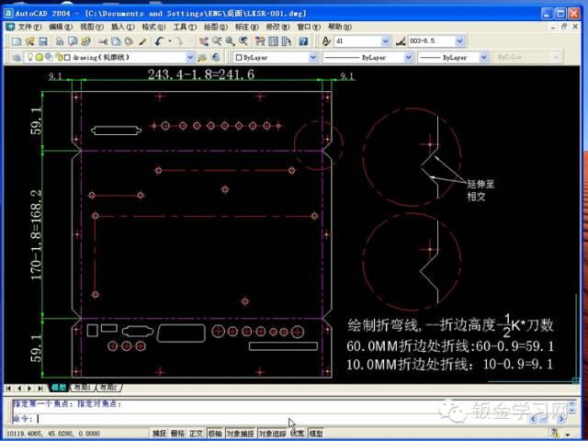Toggle 捕捉 snap mode in status bar

tap(160, 433)
